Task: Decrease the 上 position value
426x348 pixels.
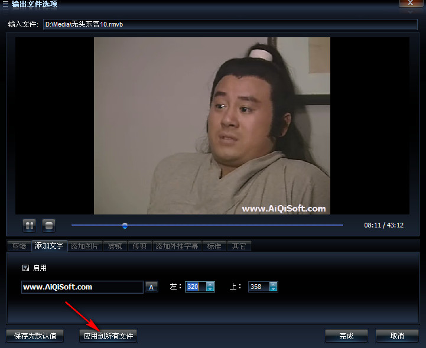Action: click(x=273, y=289)
